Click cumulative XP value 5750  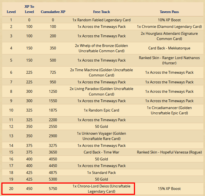(x=53, y=189)
